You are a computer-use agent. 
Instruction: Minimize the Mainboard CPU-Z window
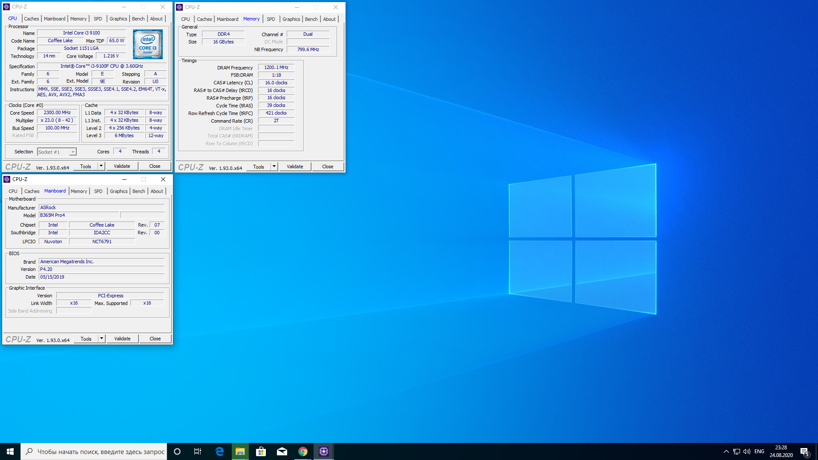[124, 179]
